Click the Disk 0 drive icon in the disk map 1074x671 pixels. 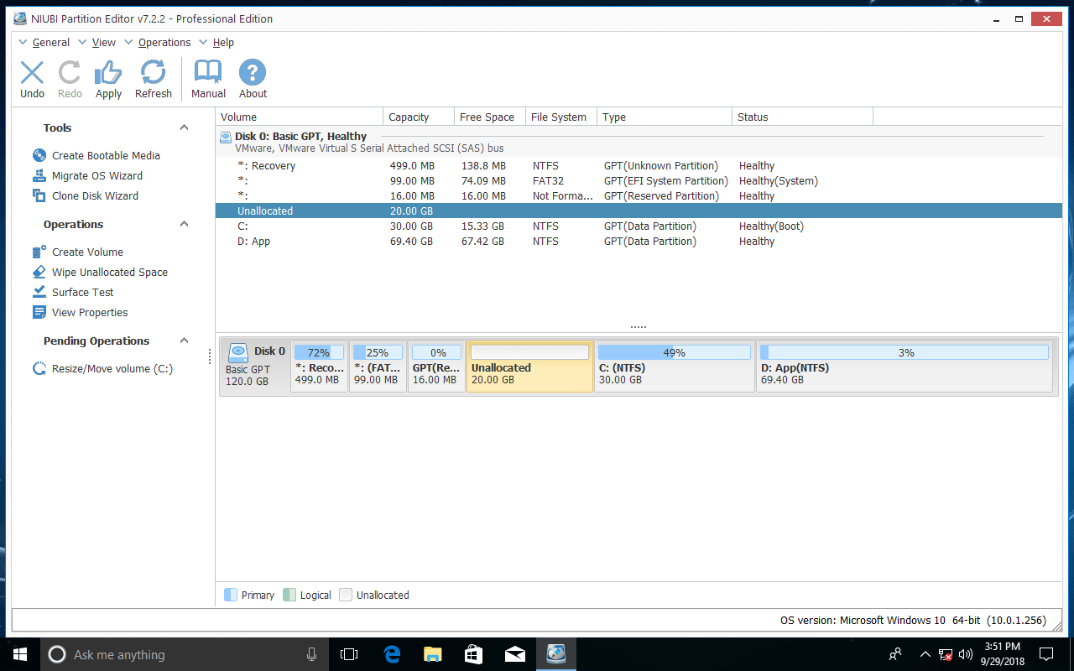pos(238,352)
